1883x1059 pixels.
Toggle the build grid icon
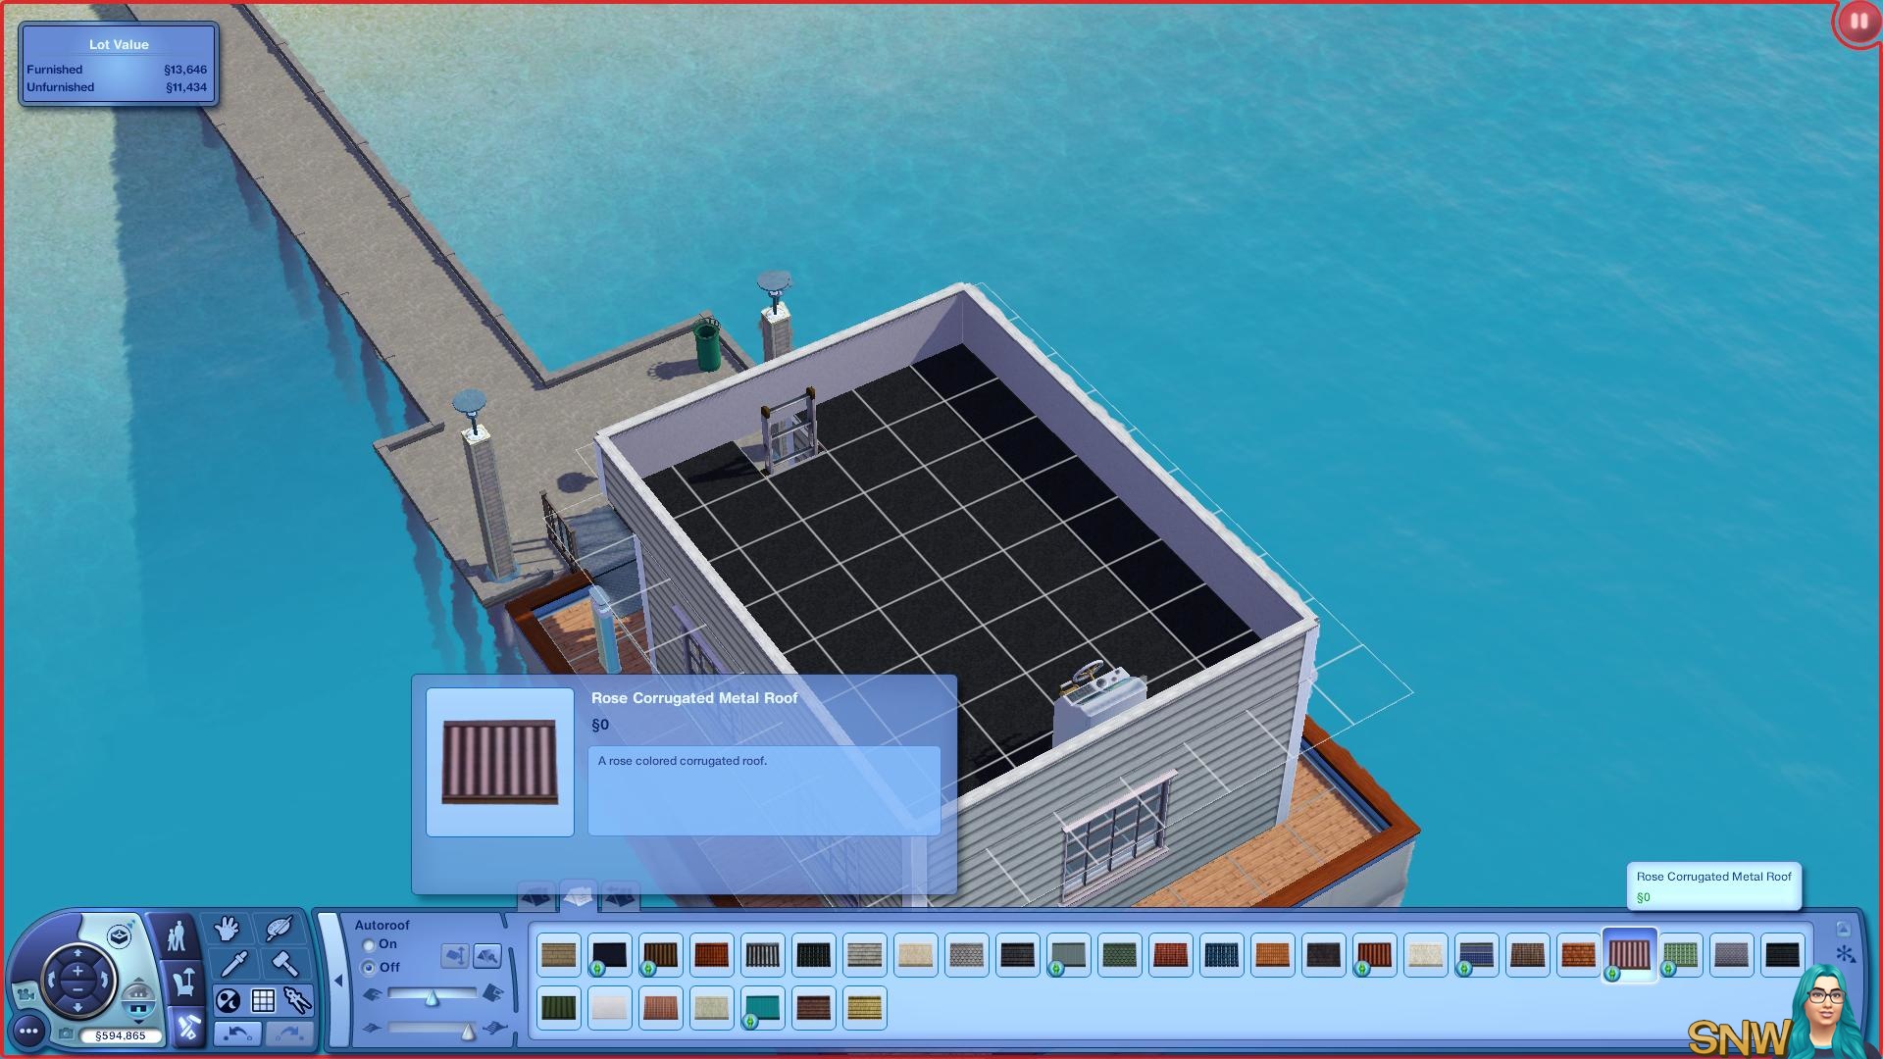tap(263, 1001)
